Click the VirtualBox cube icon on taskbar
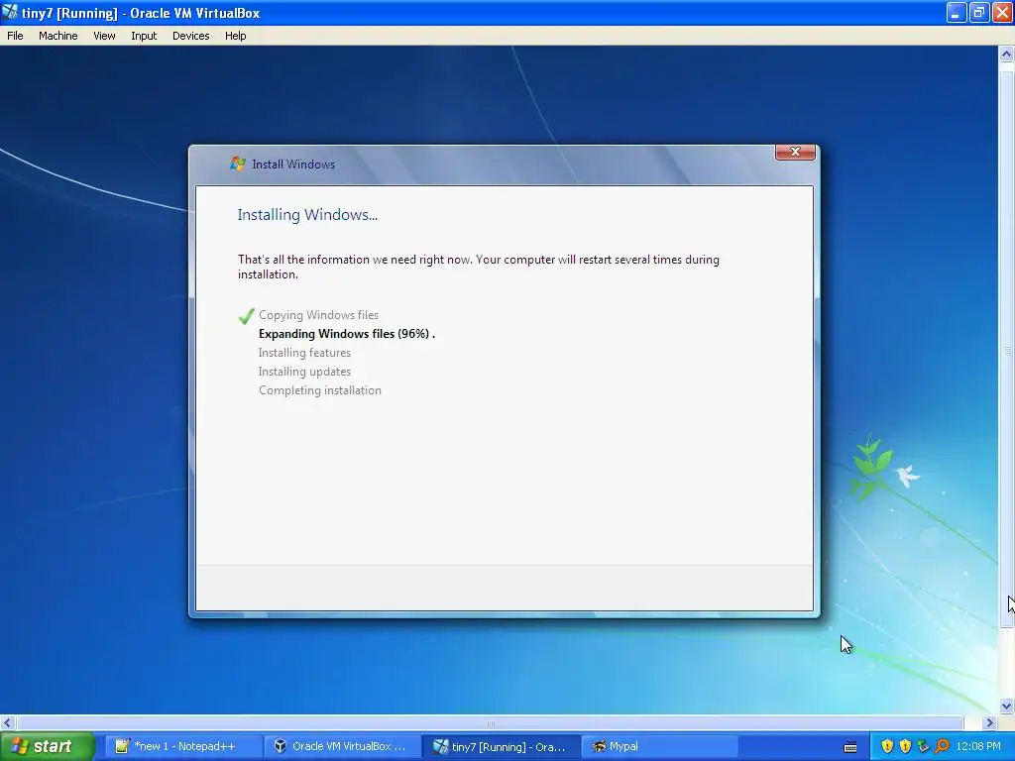Viewport: 1015px width, 761px height. click(x=281, y=747)
